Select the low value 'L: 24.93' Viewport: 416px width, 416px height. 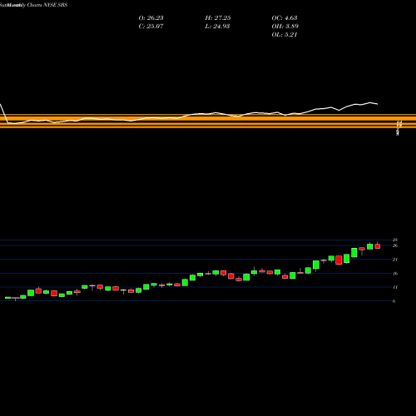217,26
